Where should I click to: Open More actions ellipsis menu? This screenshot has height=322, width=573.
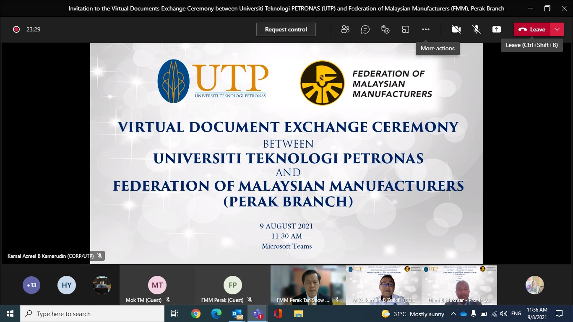click(x=426, y=29)
